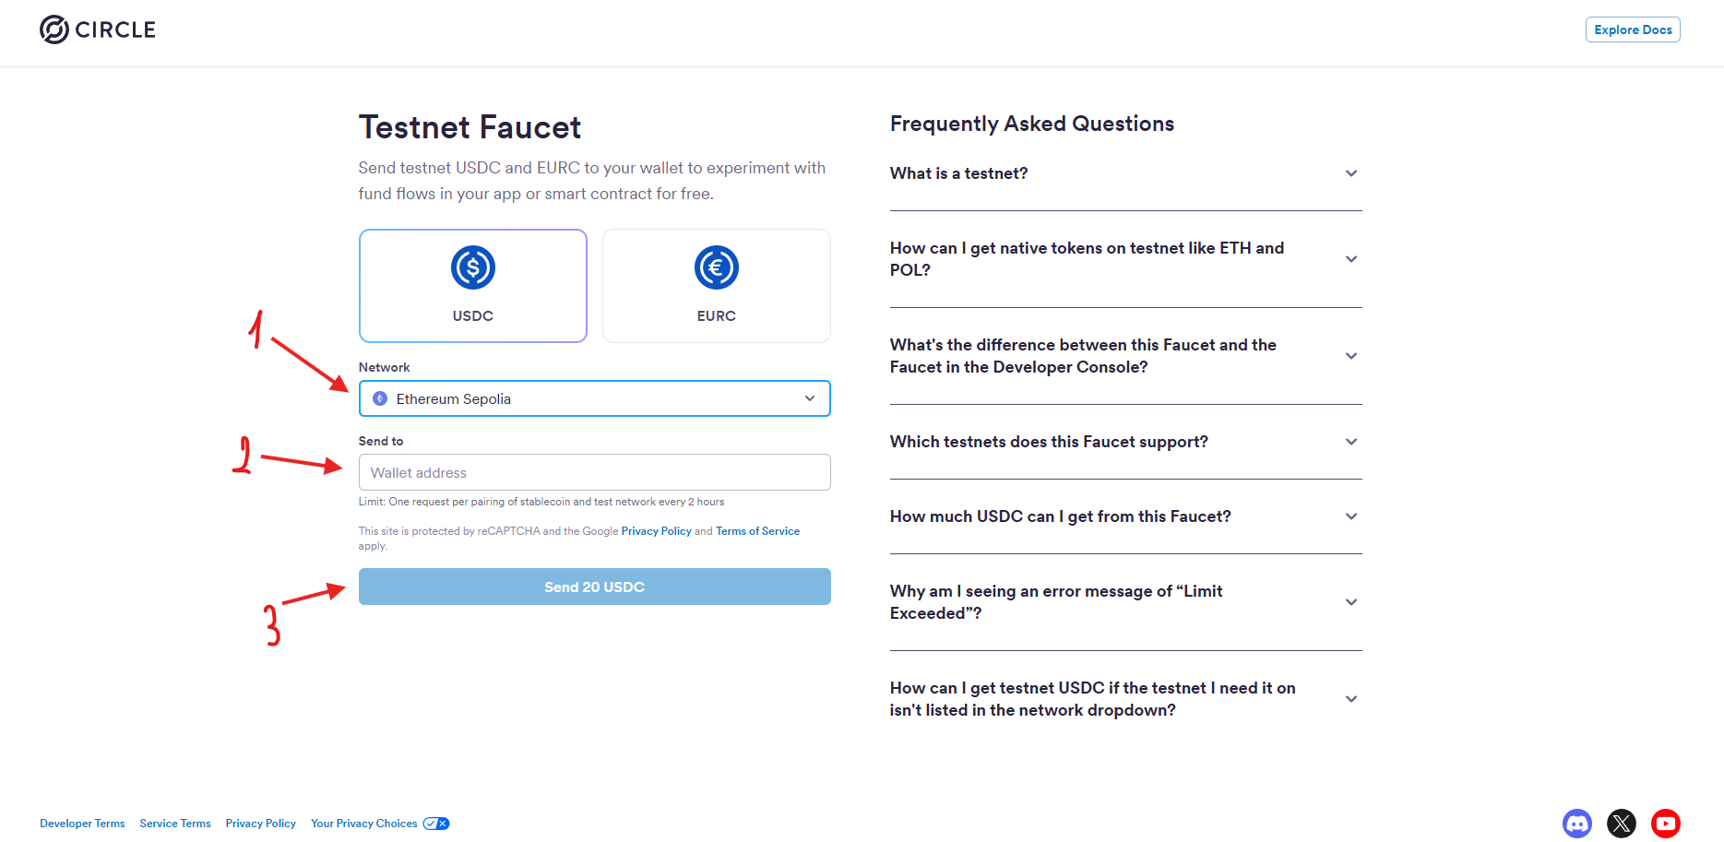The image size is (1724, 842).
Task: Expand the "What is a testnet?" question
Action: pyautogui.click(x=1125, y=173)
